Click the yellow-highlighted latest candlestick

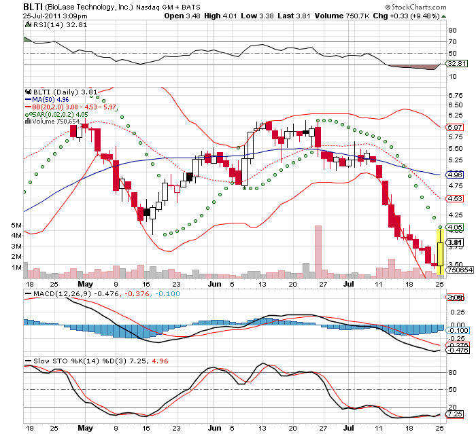coord(440,253)
